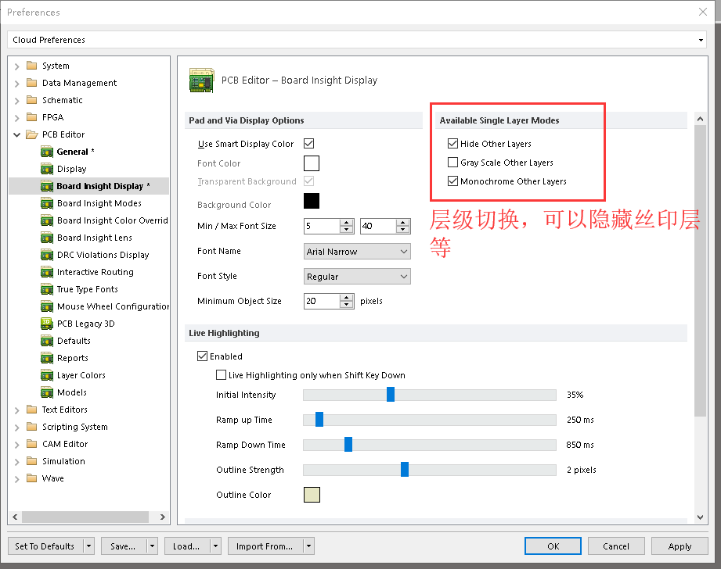
Task: Click the Data Management folder icon
Action: tap(32, 83)
